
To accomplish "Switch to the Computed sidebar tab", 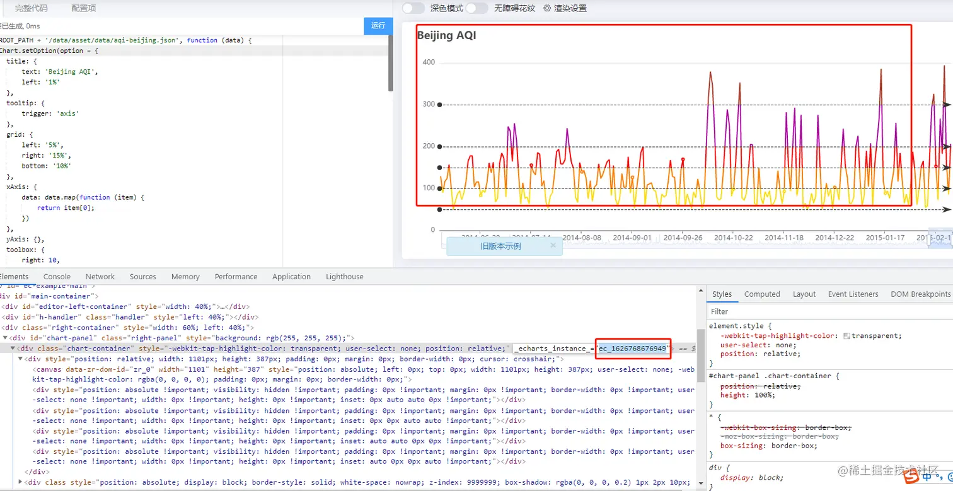I will (x=762, y=294).
